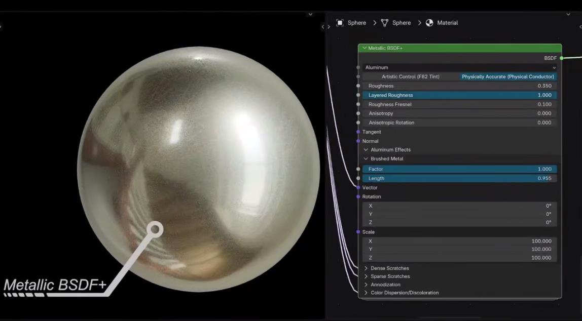Click the Scale Y value field
Viewport: 582px width, 321px height.
coord(459,250)
